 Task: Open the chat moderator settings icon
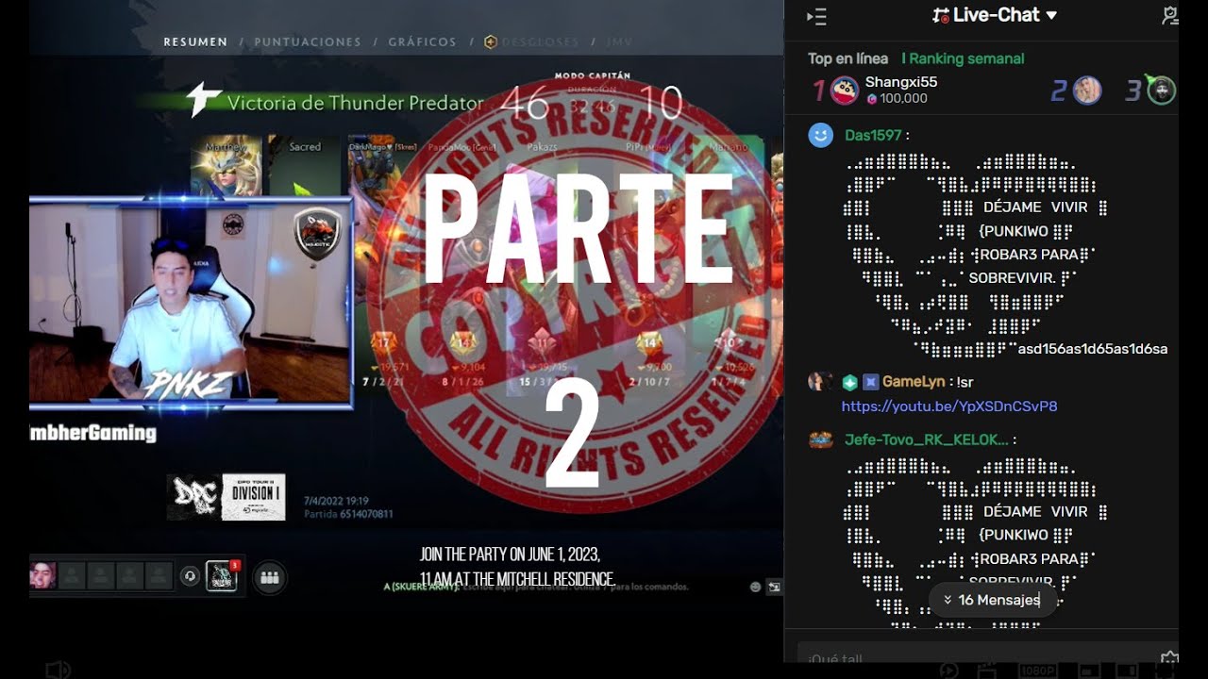click(1169, 15)
